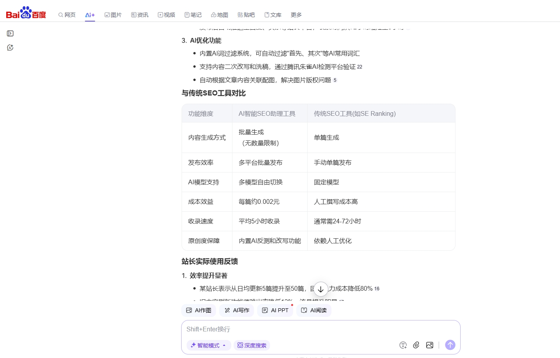Screen dimensions: 560x358
Task: Switch to the 视频 tab
Action: [166, 14]
